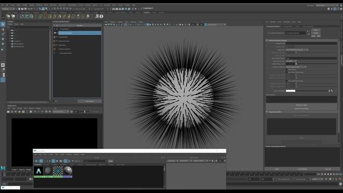Open the Create menu in main menu bar
The image size is (343, 193).
12,5
